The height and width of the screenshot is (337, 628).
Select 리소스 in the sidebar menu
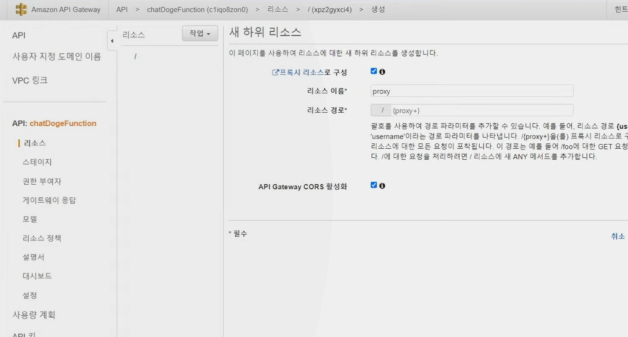point(35,143)
